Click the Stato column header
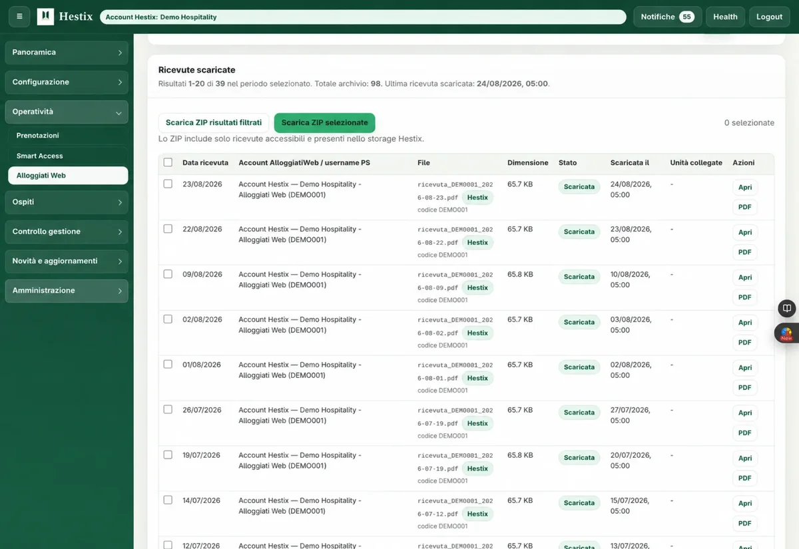This screenshot has width=799, height=549. pyautogui.click(x=568, y=163)
